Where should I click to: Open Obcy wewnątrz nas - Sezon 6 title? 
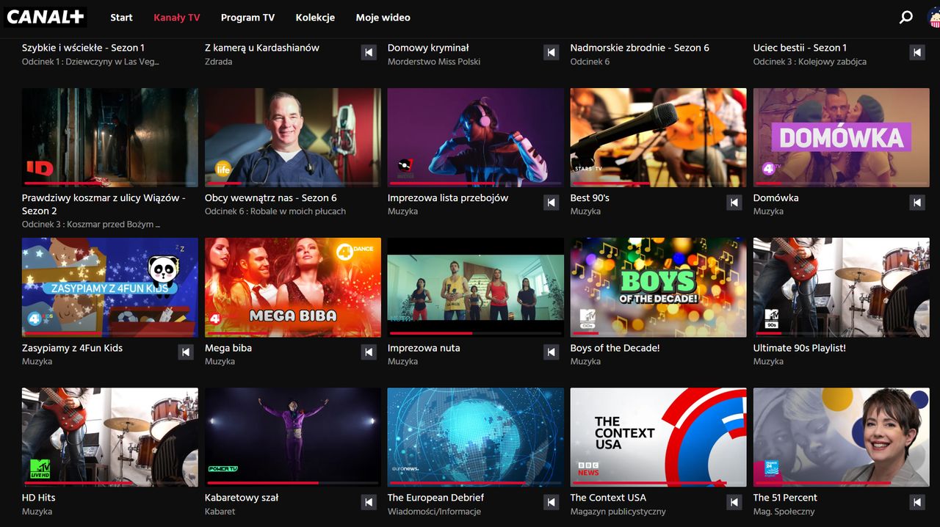[x=271, y=197]
